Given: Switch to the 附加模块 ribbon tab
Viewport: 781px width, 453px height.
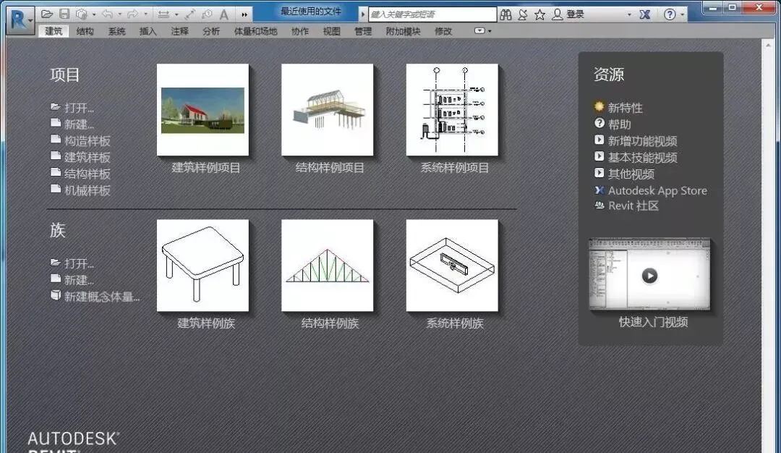Looking at the screenshot, I should pyautogui.click(x=403, y=31).
